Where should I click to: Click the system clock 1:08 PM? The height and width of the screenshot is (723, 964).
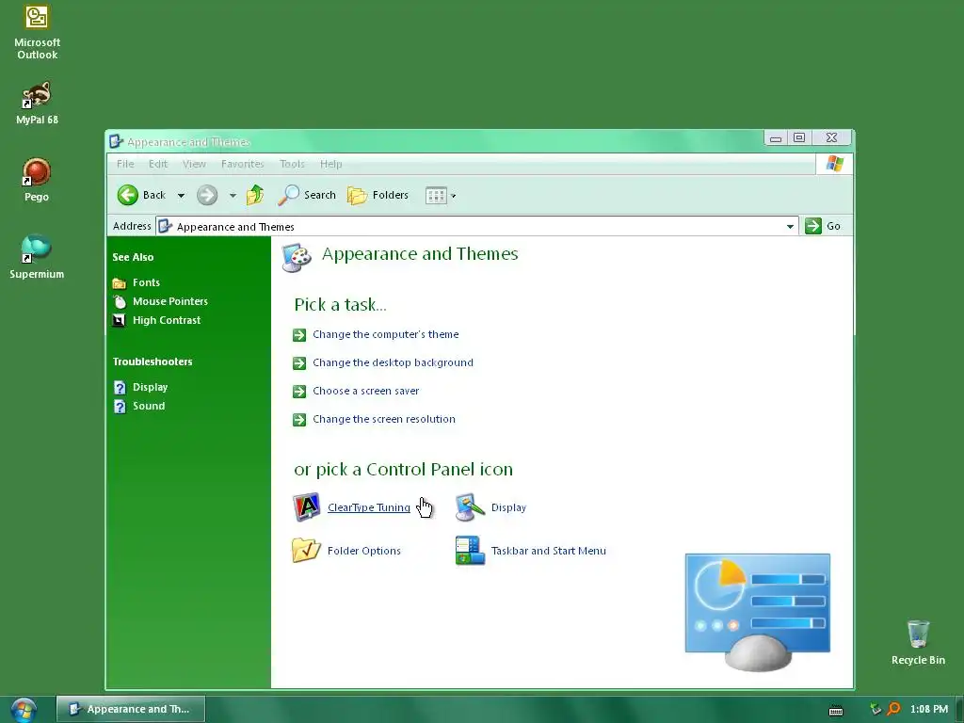(x=929, y=710)
